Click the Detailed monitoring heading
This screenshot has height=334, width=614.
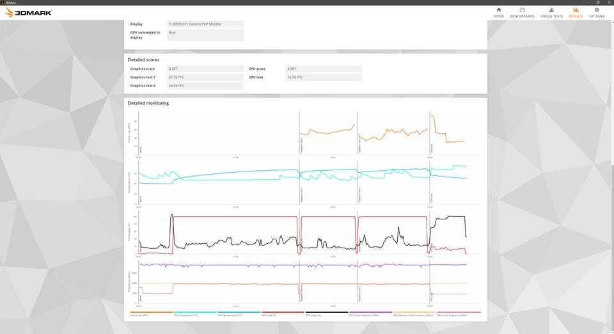148,104
